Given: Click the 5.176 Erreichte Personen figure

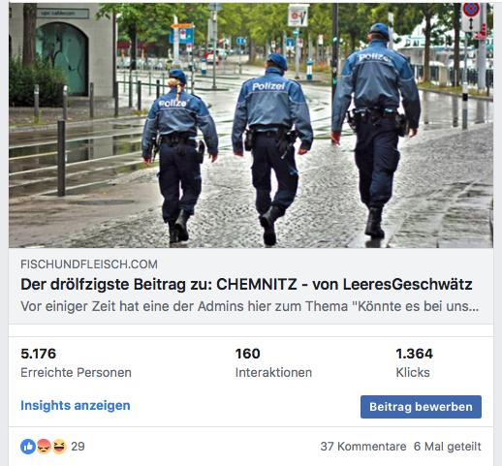Looking at the screenshot, I should (39, 354).
